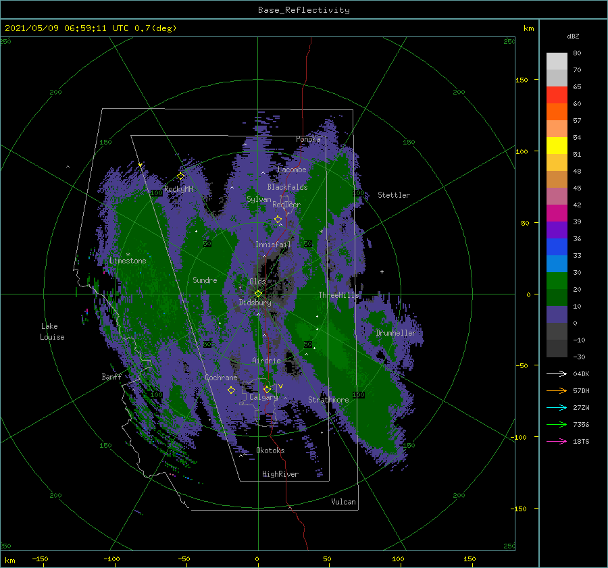This screenshot has width=608, height=568.
Task: Click the 0 tick label on the right axis
Action: pyautogui.click(x=528, y=294)
